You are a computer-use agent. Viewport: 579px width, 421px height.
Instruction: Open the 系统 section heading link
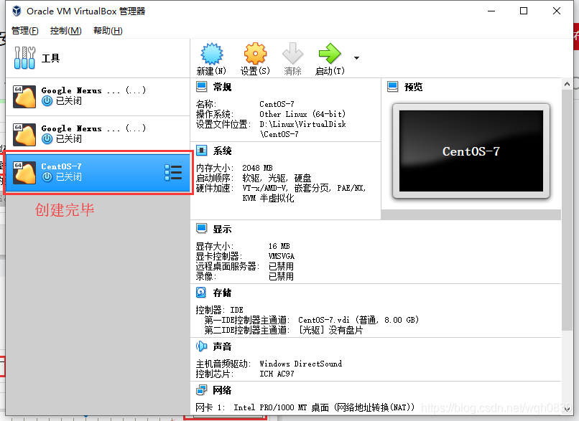(x=222, y=151)
